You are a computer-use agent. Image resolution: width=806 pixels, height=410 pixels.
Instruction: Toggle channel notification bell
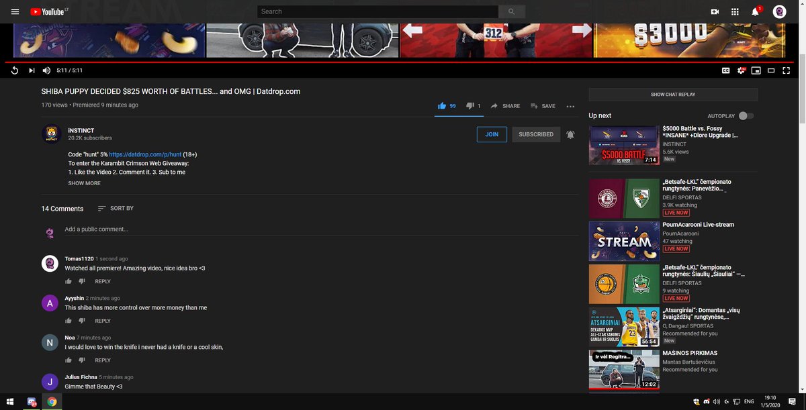[x=570, y=134]
